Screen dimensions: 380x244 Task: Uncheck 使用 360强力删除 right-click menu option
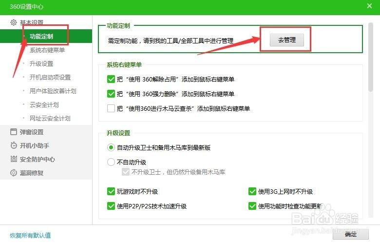pos(111,94)
